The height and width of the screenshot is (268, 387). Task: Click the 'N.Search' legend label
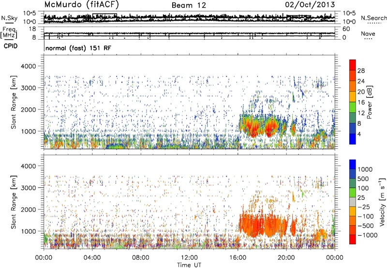(x=373, y=18)
